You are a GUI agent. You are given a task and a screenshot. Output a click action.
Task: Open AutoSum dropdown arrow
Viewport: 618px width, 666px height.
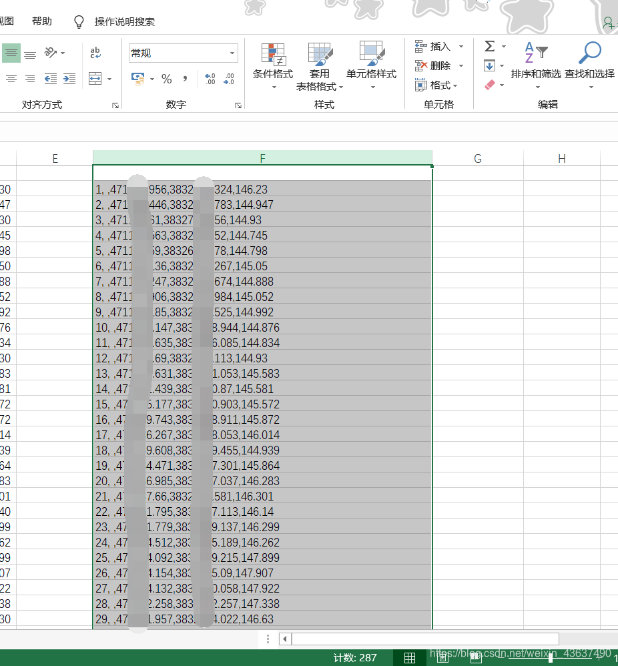[x=503, y=46]
